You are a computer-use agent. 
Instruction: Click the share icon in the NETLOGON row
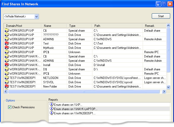(7, 78)
